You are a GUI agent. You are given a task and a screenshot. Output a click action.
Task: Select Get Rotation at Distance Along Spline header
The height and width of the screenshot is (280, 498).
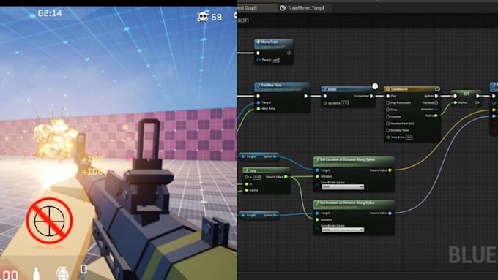(x=354, y=204)
